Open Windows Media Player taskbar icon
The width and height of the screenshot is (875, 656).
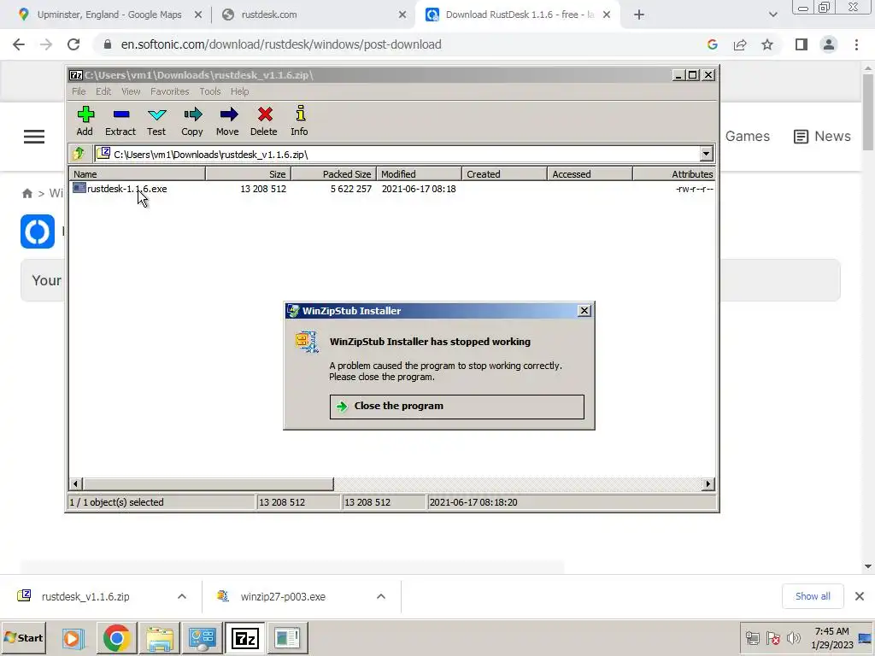[73, 637]
